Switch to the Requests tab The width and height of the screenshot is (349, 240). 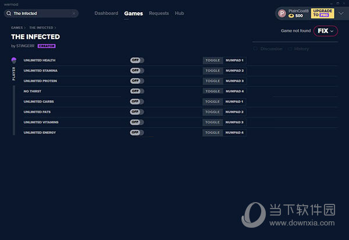[x=159, y=13]
